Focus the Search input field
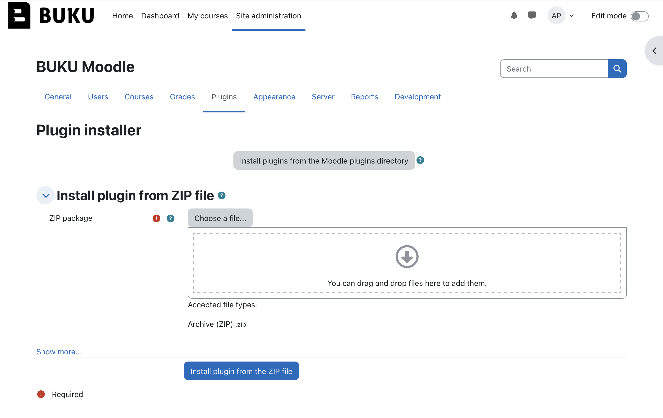The image size is (663, 418). (553, 68)
